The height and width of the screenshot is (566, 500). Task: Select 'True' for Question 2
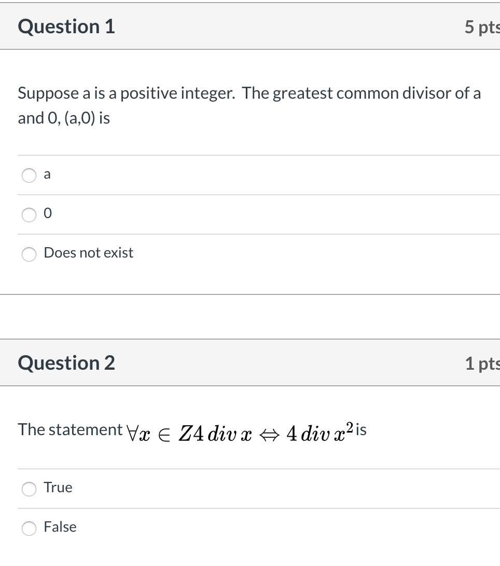pyautogui.click(x=29, y=489)
